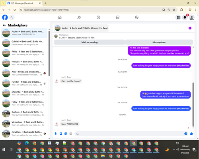The image size is (199, 159).
Task: Select the Victravious conversation
Action: [x=24, y=124]
